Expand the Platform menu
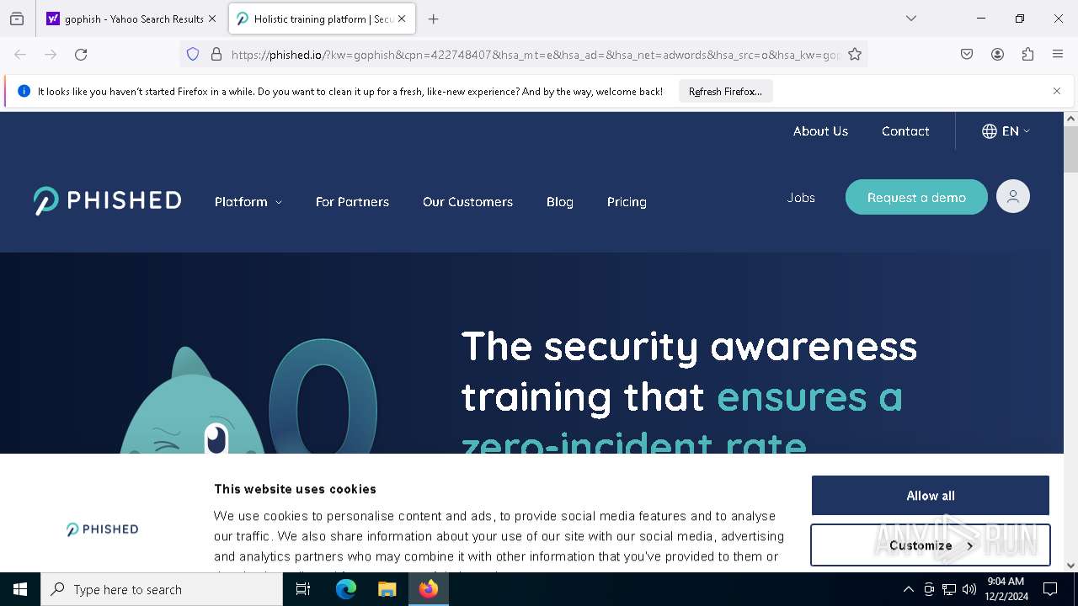The image size is (1078, 606). (x=248, y=202)
